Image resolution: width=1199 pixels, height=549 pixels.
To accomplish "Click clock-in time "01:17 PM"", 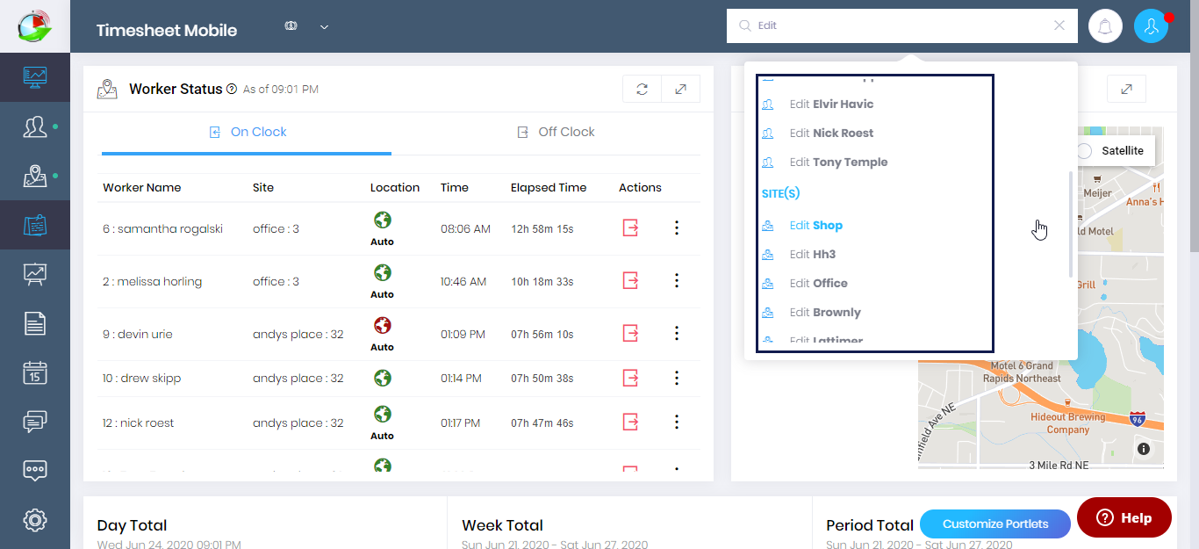I will (x=461, y=423).
